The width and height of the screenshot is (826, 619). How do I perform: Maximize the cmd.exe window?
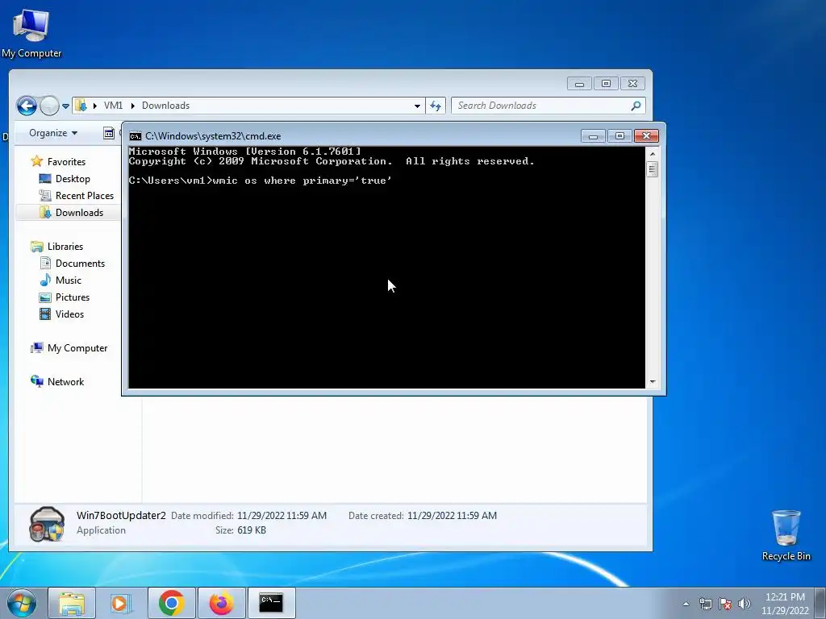(x=619, y=136)
